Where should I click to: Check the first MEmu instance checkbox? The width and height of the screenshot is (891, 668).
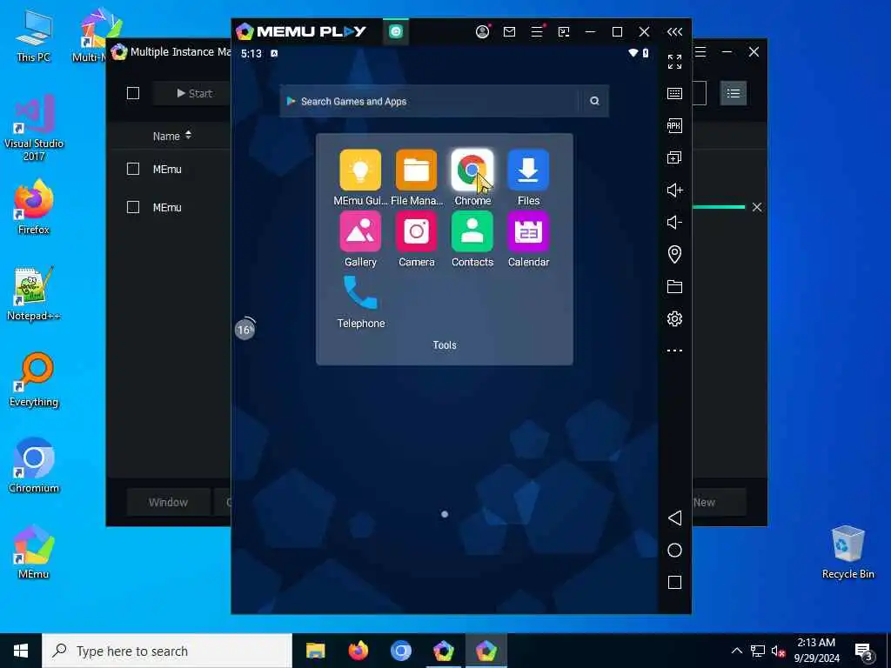(x=133, y=169)
